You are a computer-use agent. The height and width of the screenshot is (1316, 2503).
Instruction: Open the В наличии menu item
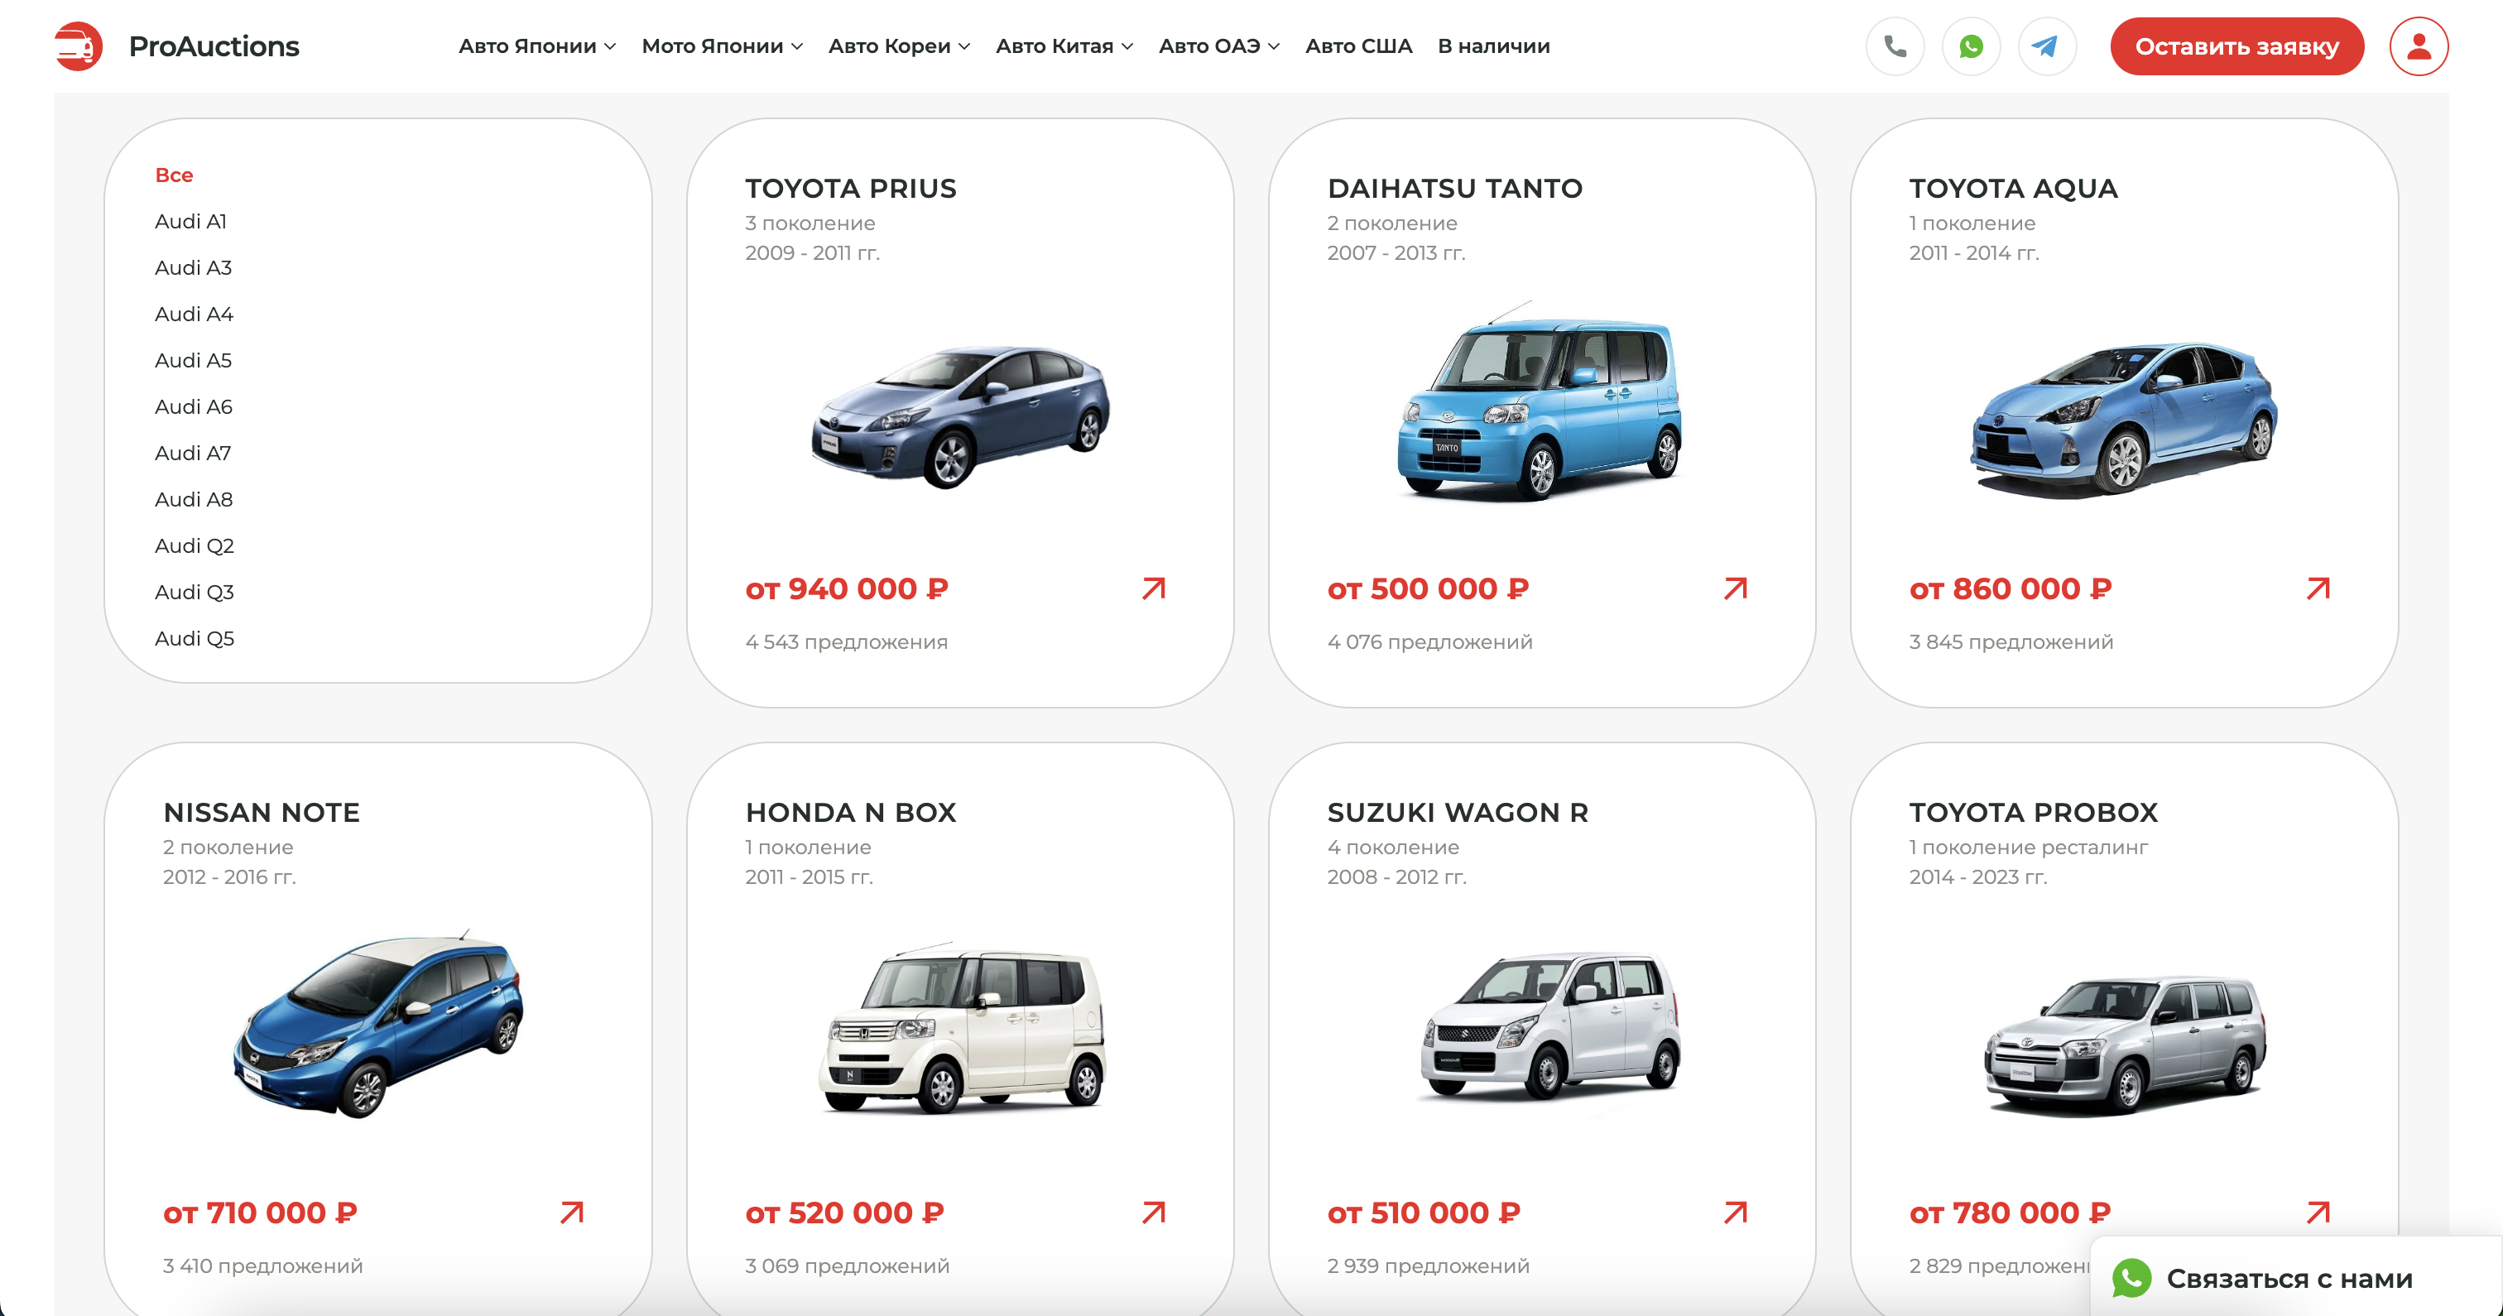pyautogui.click(x=1493, y=46)
